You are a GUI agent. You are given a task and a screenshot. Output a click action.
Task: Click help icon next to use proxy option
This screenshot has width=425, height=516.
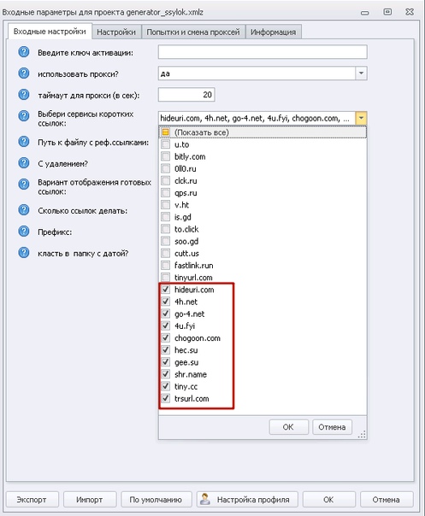(x=24, y=73)
